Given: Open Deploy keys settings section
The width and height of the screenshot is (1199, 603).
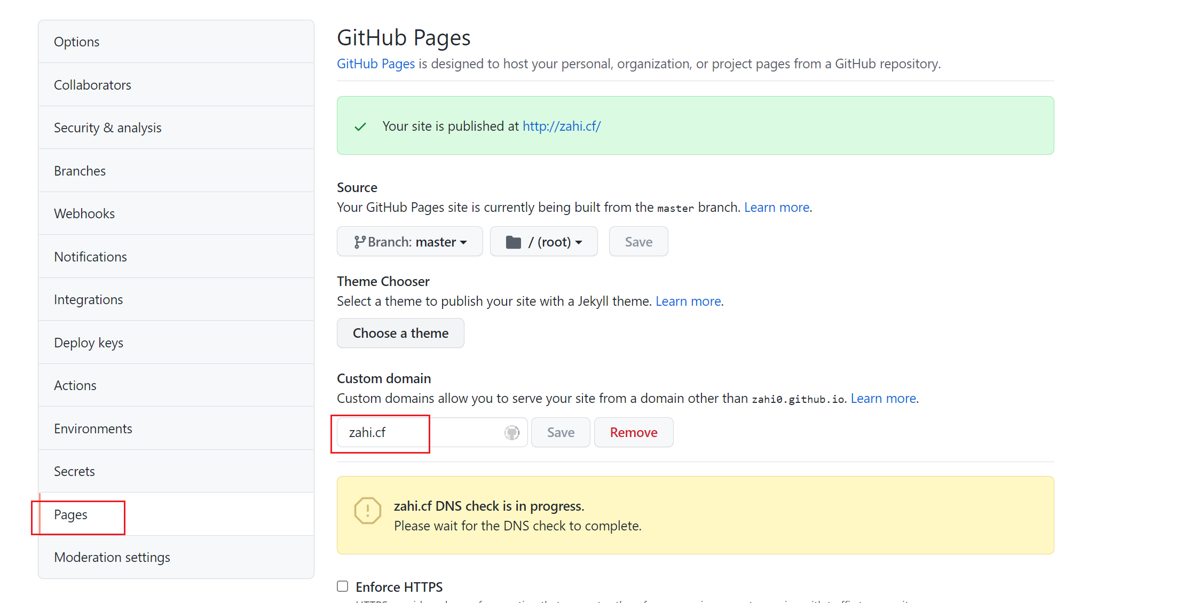Looking at the screenshot, I should [89, 343].
